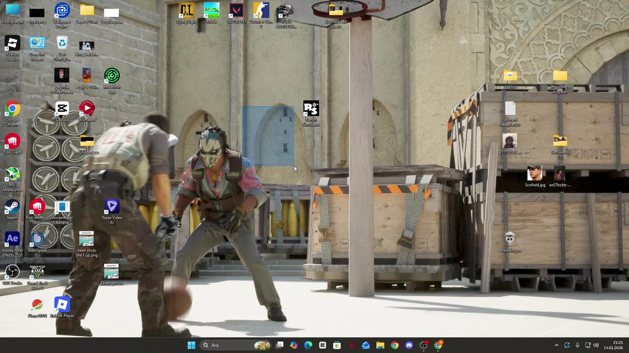Open Discord from the taskbar
629x353 pixels.
click(x=409, y=345)
